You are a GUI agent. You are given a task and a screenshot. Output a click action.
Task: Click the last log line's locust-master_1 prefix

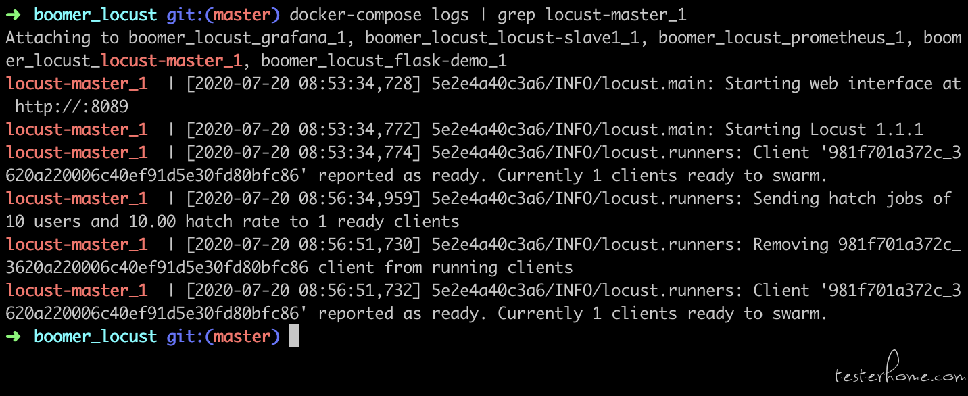76,291
